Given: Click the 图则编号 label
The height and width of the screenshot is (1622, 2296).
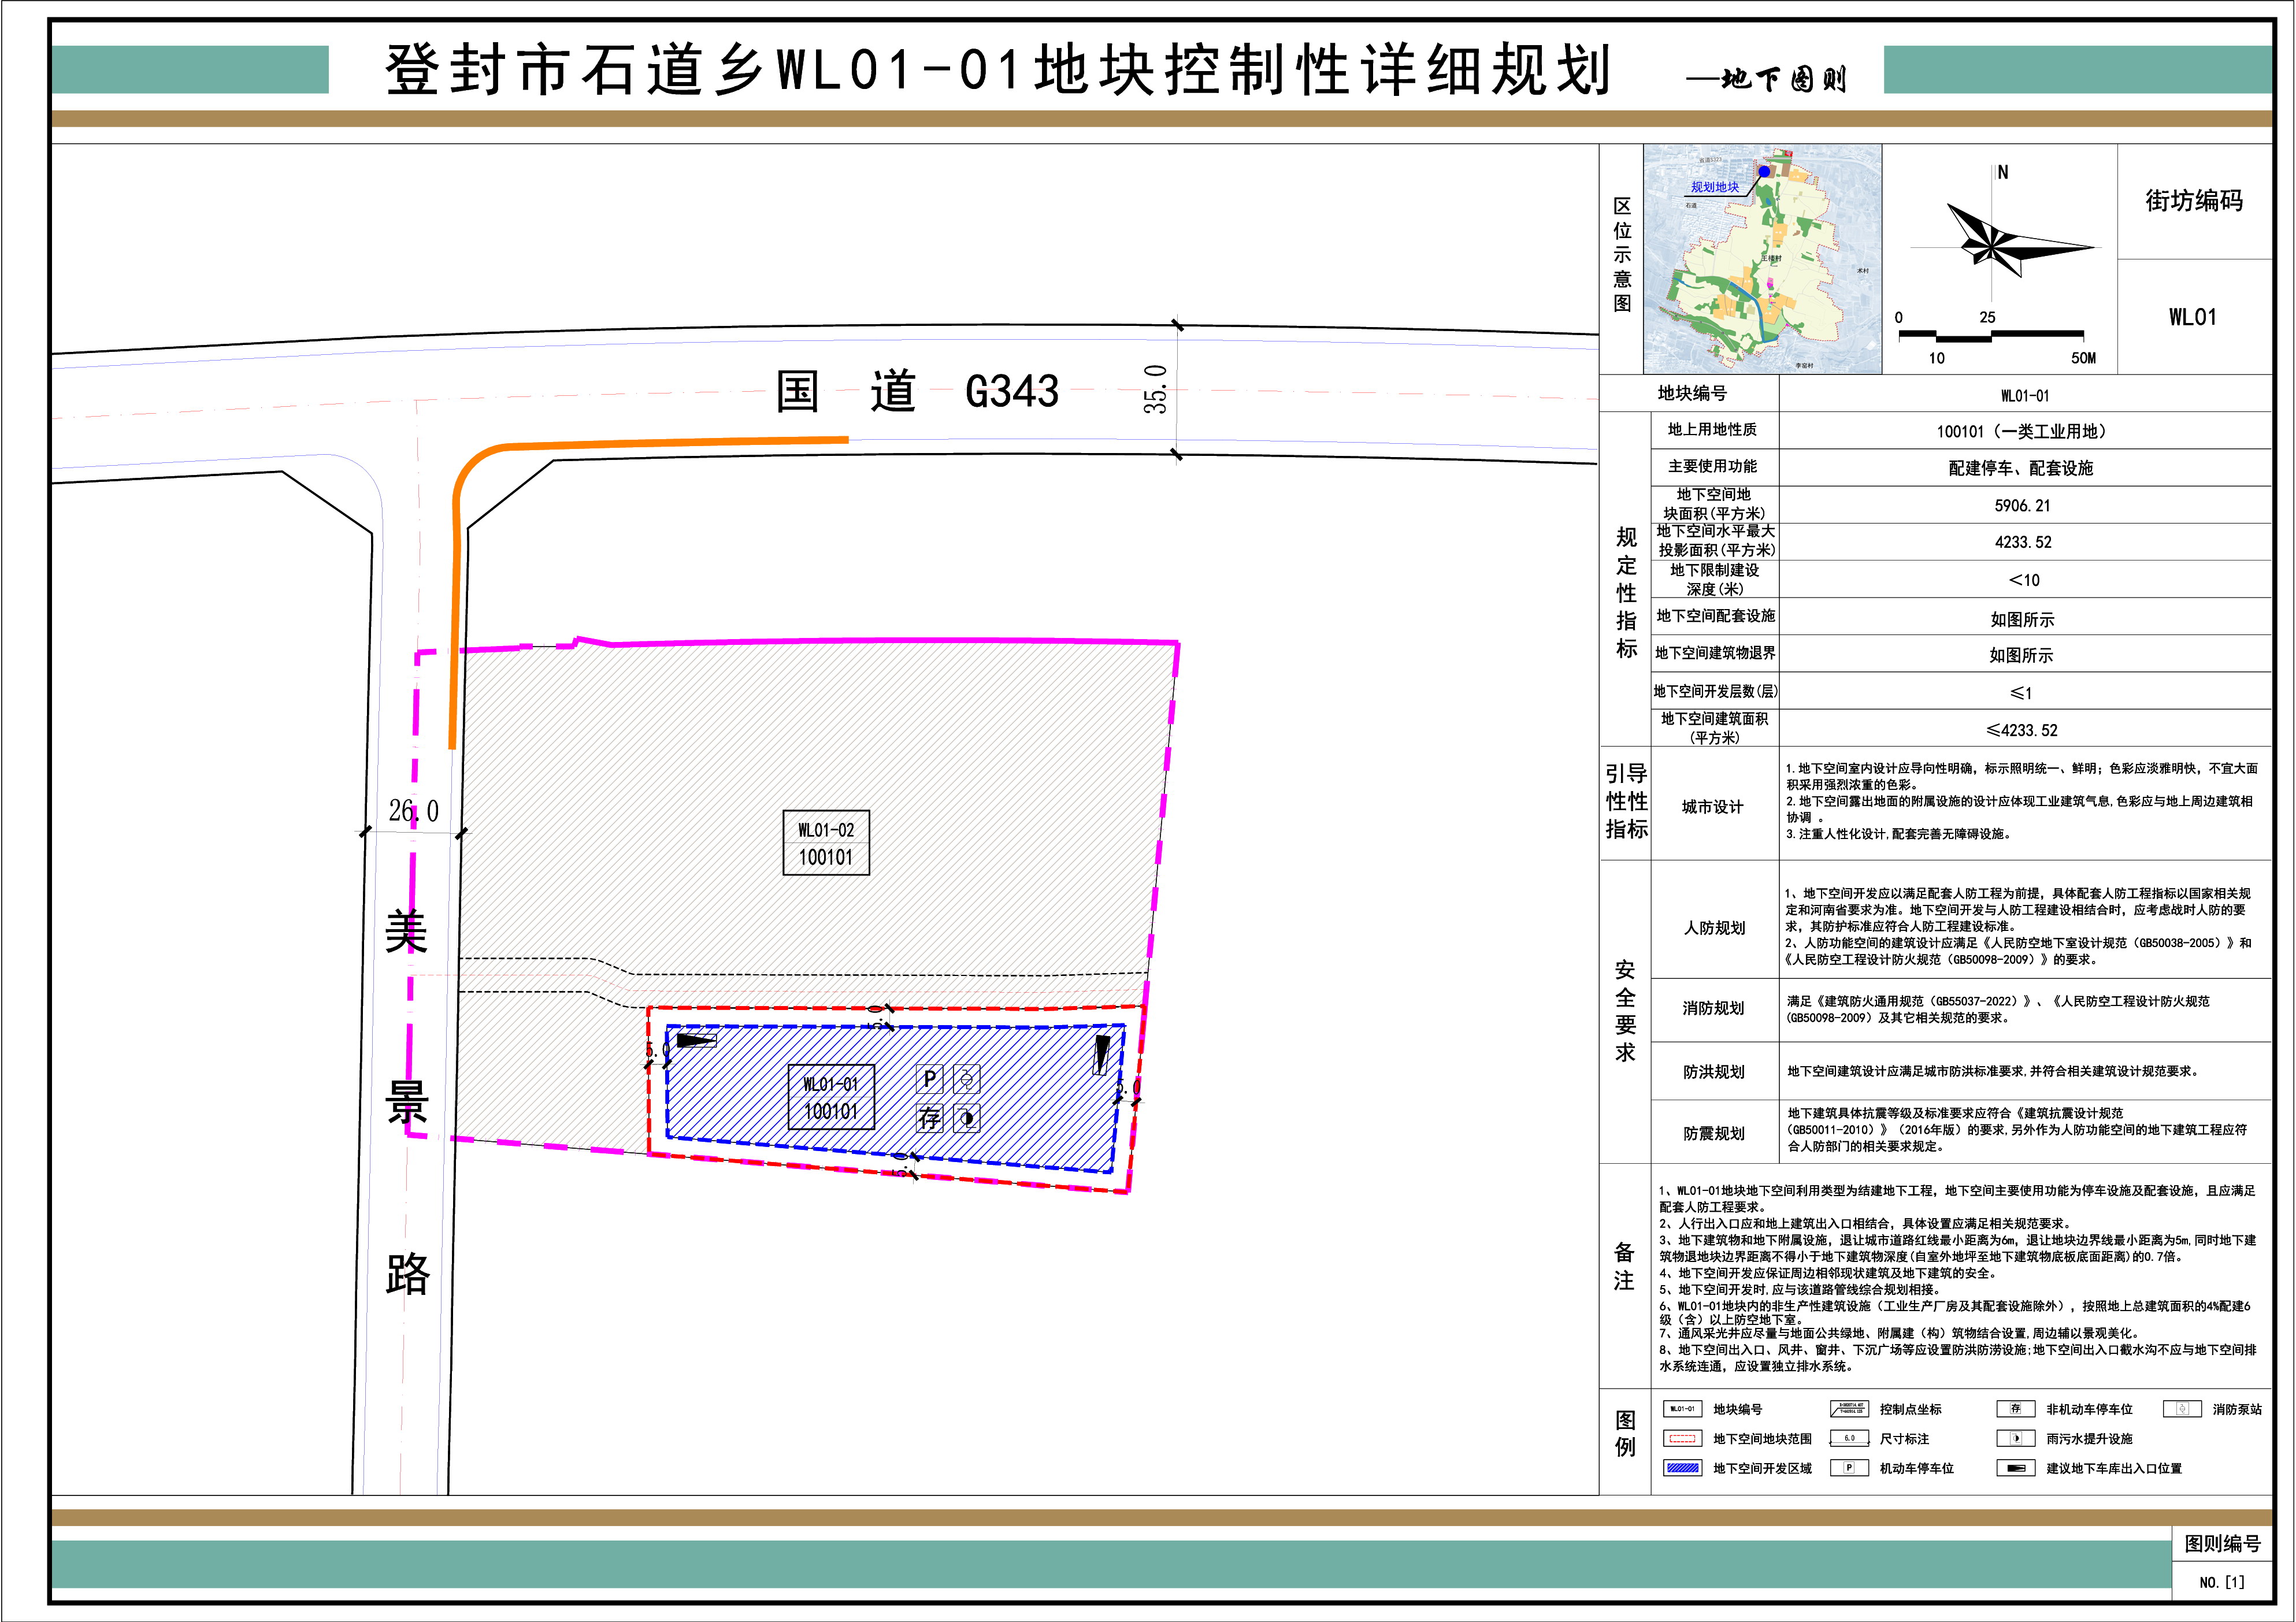Looking at the screenshot, I should point(2222,1543).
